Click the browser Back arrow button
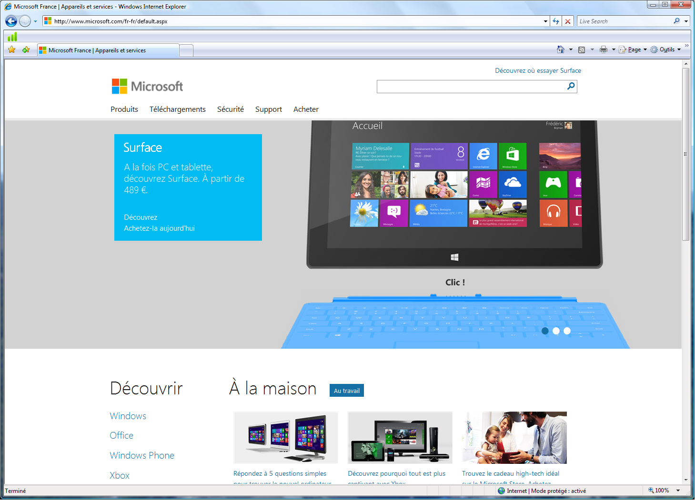Image resolution: width=695 pixels, height=500 pixels. click(11, 21)
